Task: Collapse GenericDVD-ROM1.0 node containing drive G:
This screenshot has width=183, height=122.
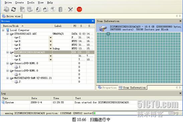Action: click(x=7, y=71)
